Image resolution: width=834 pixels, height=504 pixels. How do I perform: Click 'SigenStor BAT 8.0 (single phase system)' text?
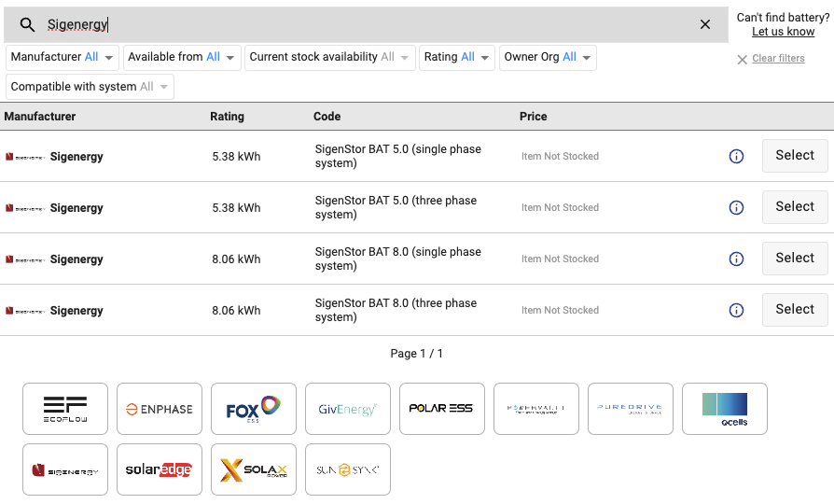tap(397, 259)
